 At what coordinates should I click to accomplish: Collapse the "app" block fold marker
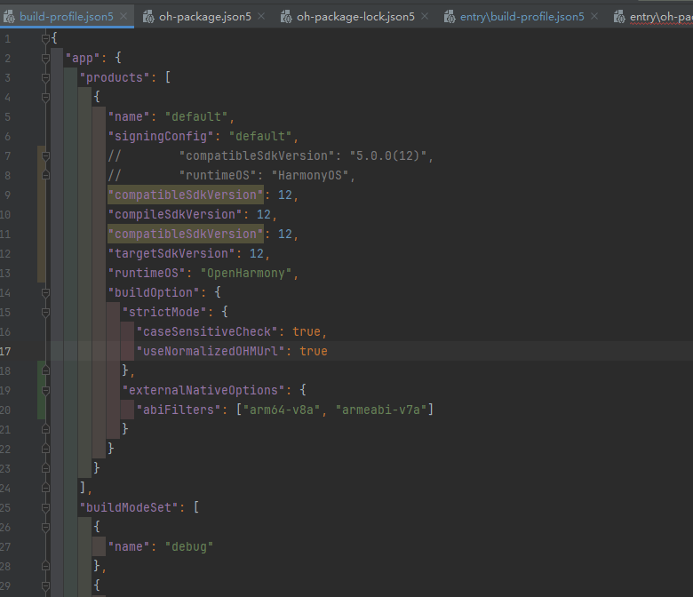pyautogui.click(x=45, y=58)
